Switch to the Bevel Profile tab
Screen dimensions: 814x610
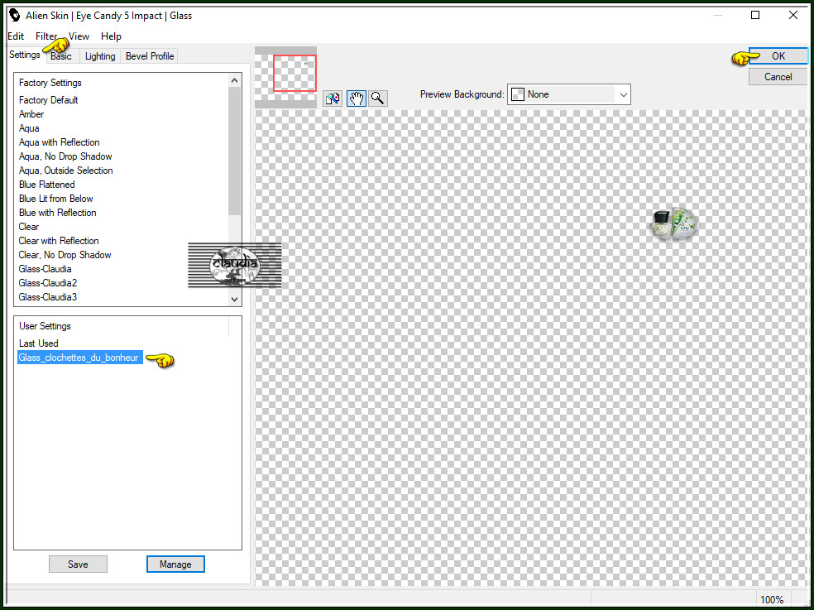pyautogui.click(x=150, y=56)
